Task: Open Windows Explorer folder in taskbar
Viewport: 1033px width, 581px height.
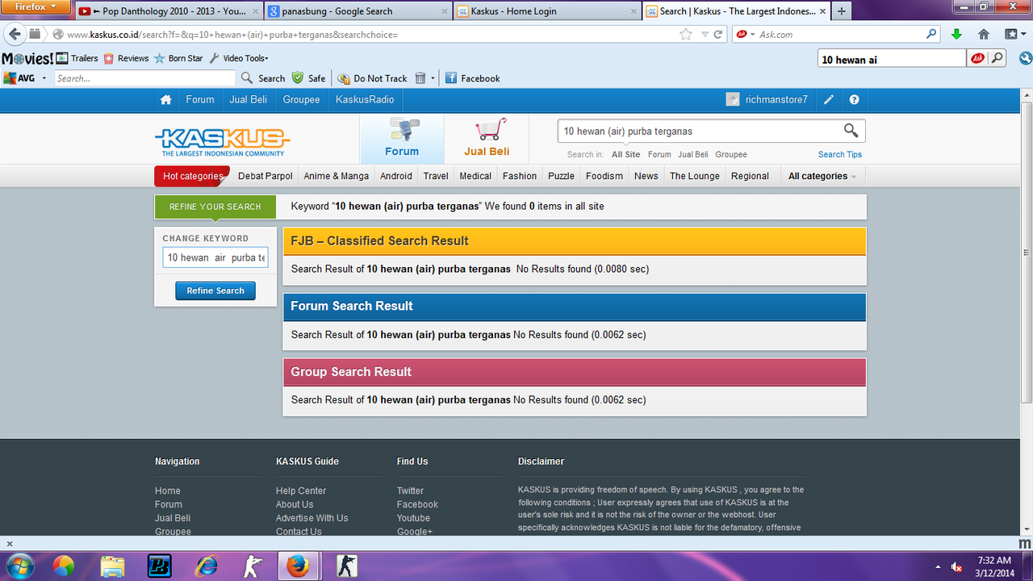Action: point(113,566)
